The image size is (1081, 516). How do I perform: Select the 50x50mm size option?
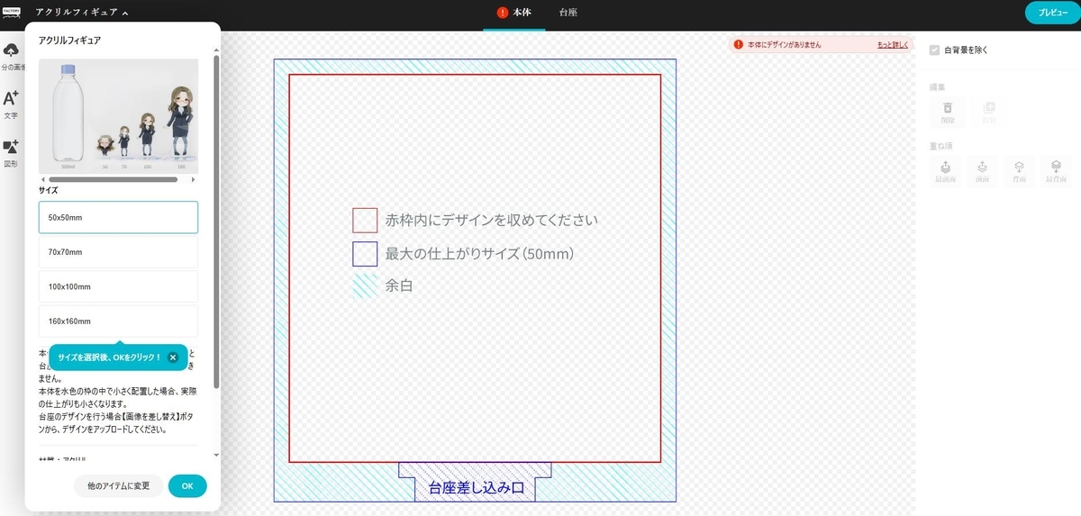pos(118,217)
